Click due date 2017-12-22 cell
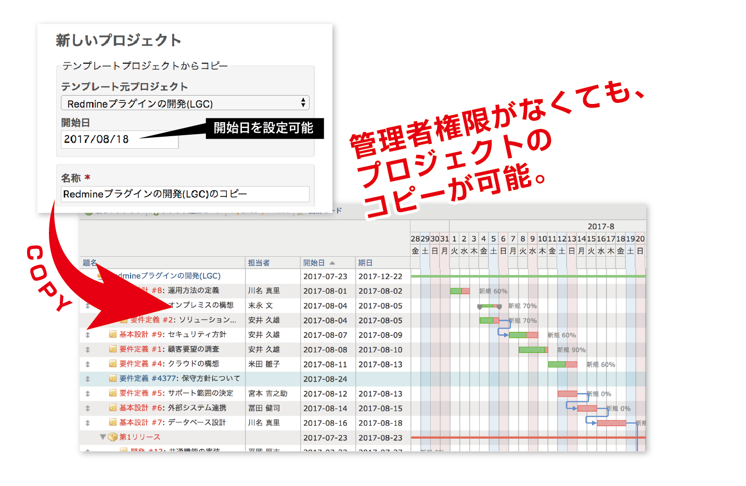Screen dimensions: 746x486 (x=380, y=277)
